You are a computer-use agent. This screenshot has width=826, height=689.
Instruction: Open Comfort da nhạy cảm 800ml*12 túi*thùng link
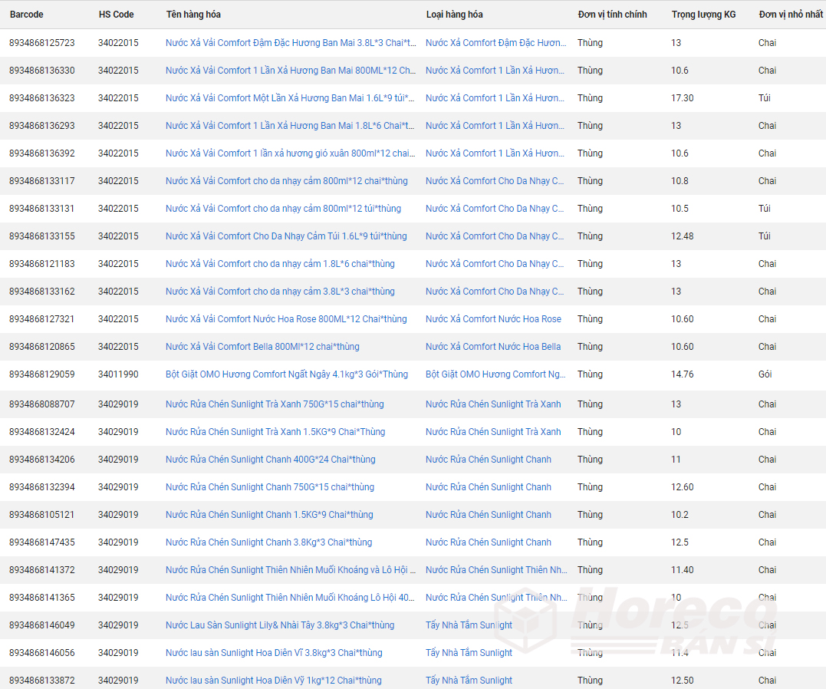284,208
